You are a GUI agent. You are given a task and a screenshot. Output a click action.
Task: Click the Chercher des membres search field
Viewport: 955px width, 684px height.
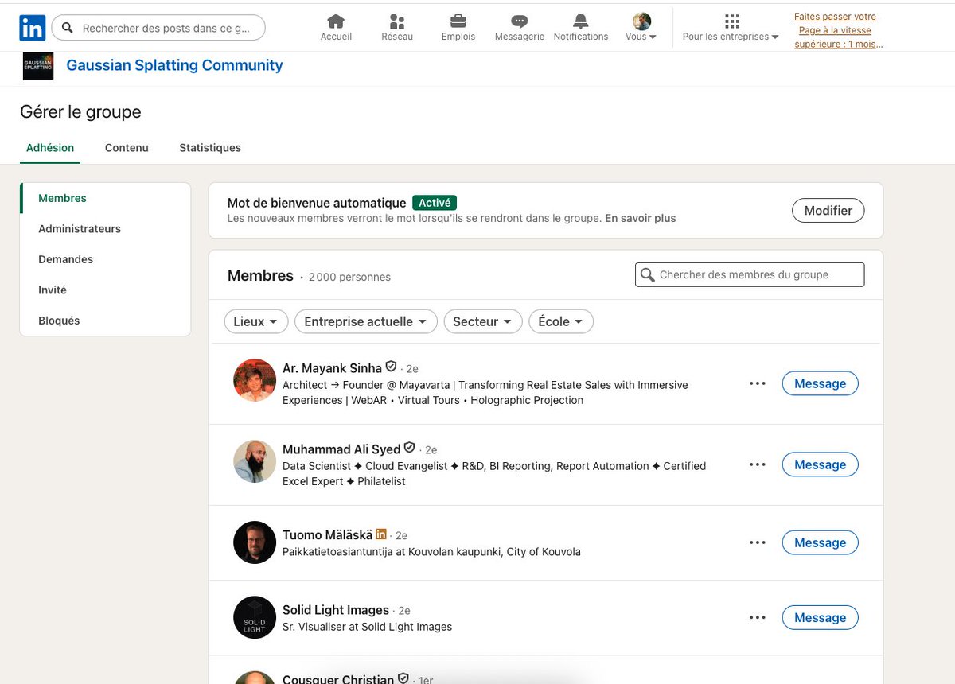point(750,274)
